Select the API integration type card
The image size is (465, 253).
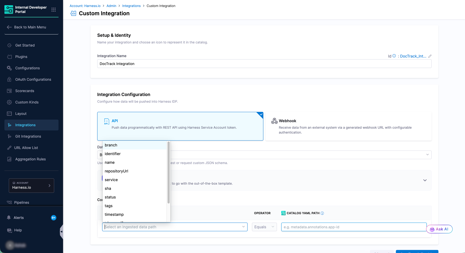(x=180, y=126)
